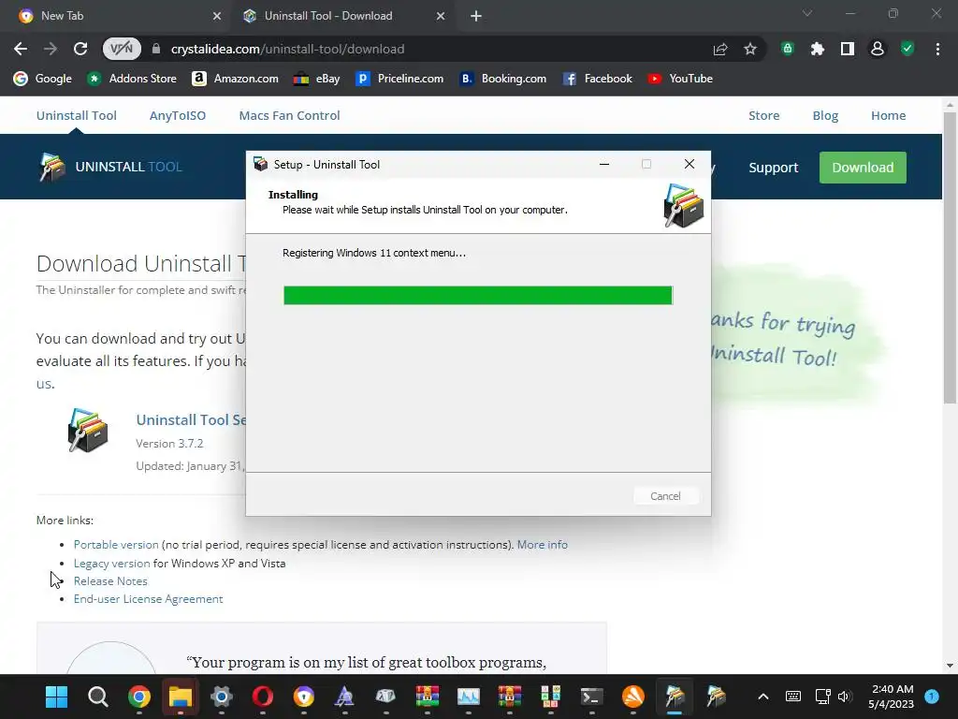Minimize the Setup - Uninstall Tool dialog
Image resolution: width=958 pixels, height=719 pixels.
[x=604, y=164]
